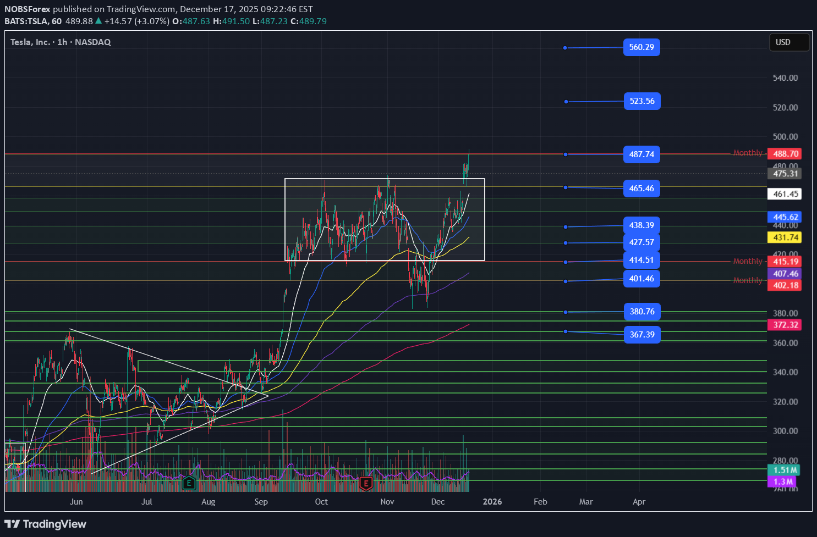Click the gray 475.31 price tag

click(785, 174)
